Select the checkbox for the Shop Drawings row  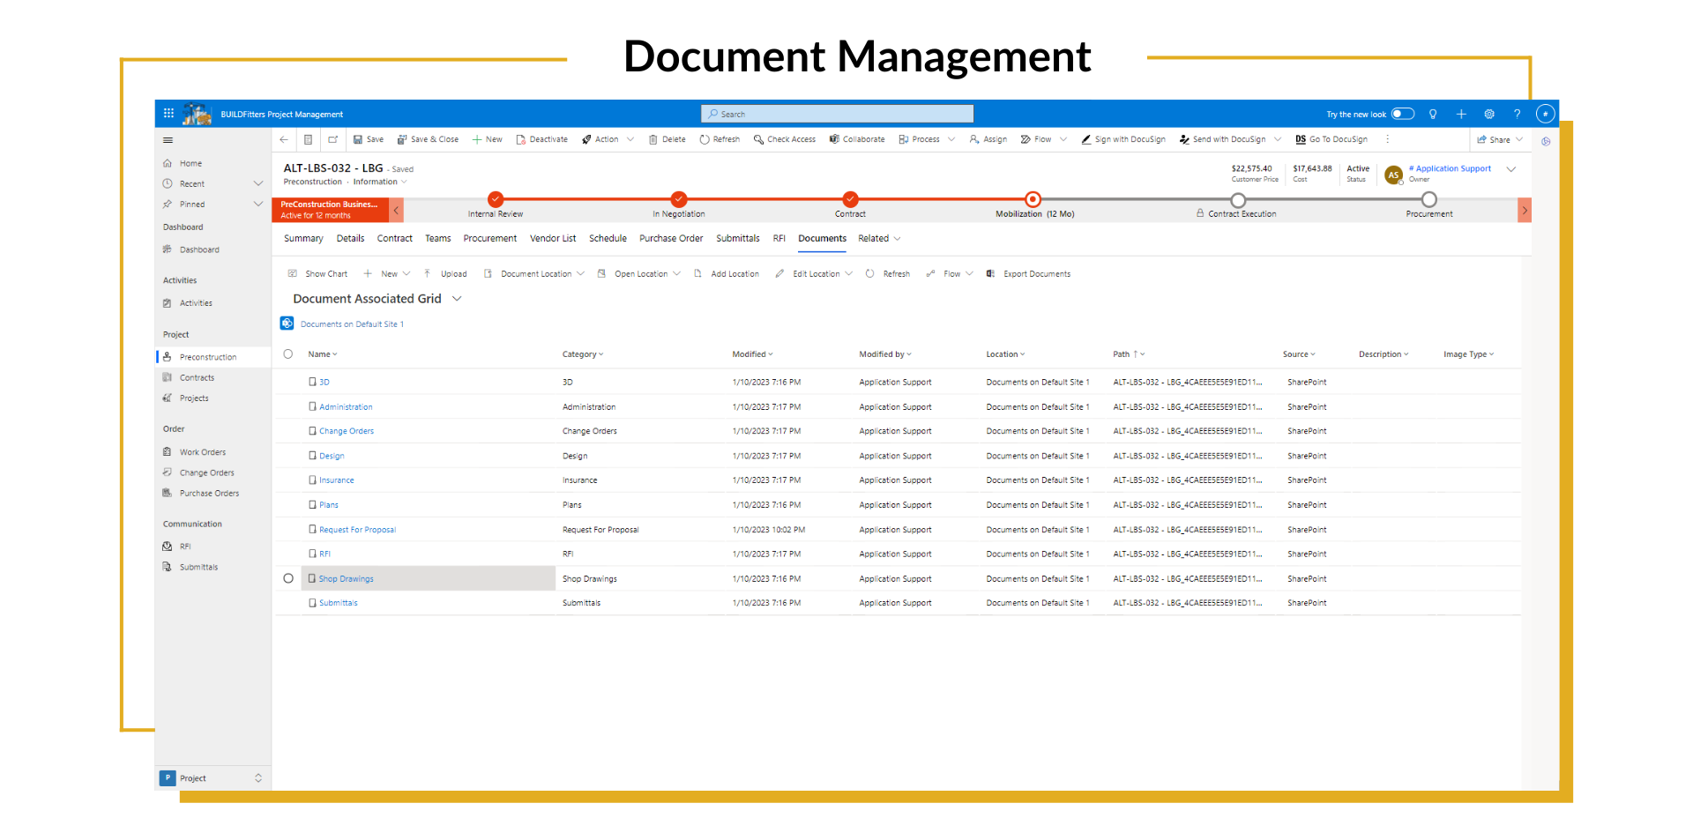tap(288, 578)
